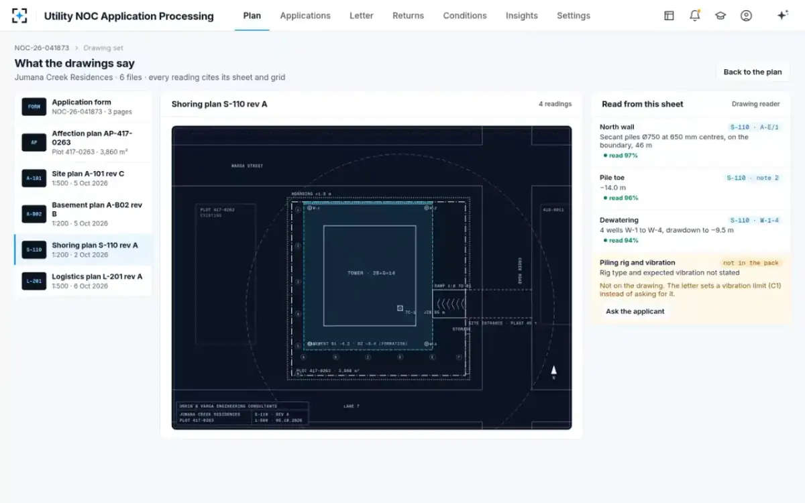Click the north arrow on the drawing
Image resolution: width=805 pixels, height=503 pixels.
click(553, 372)
